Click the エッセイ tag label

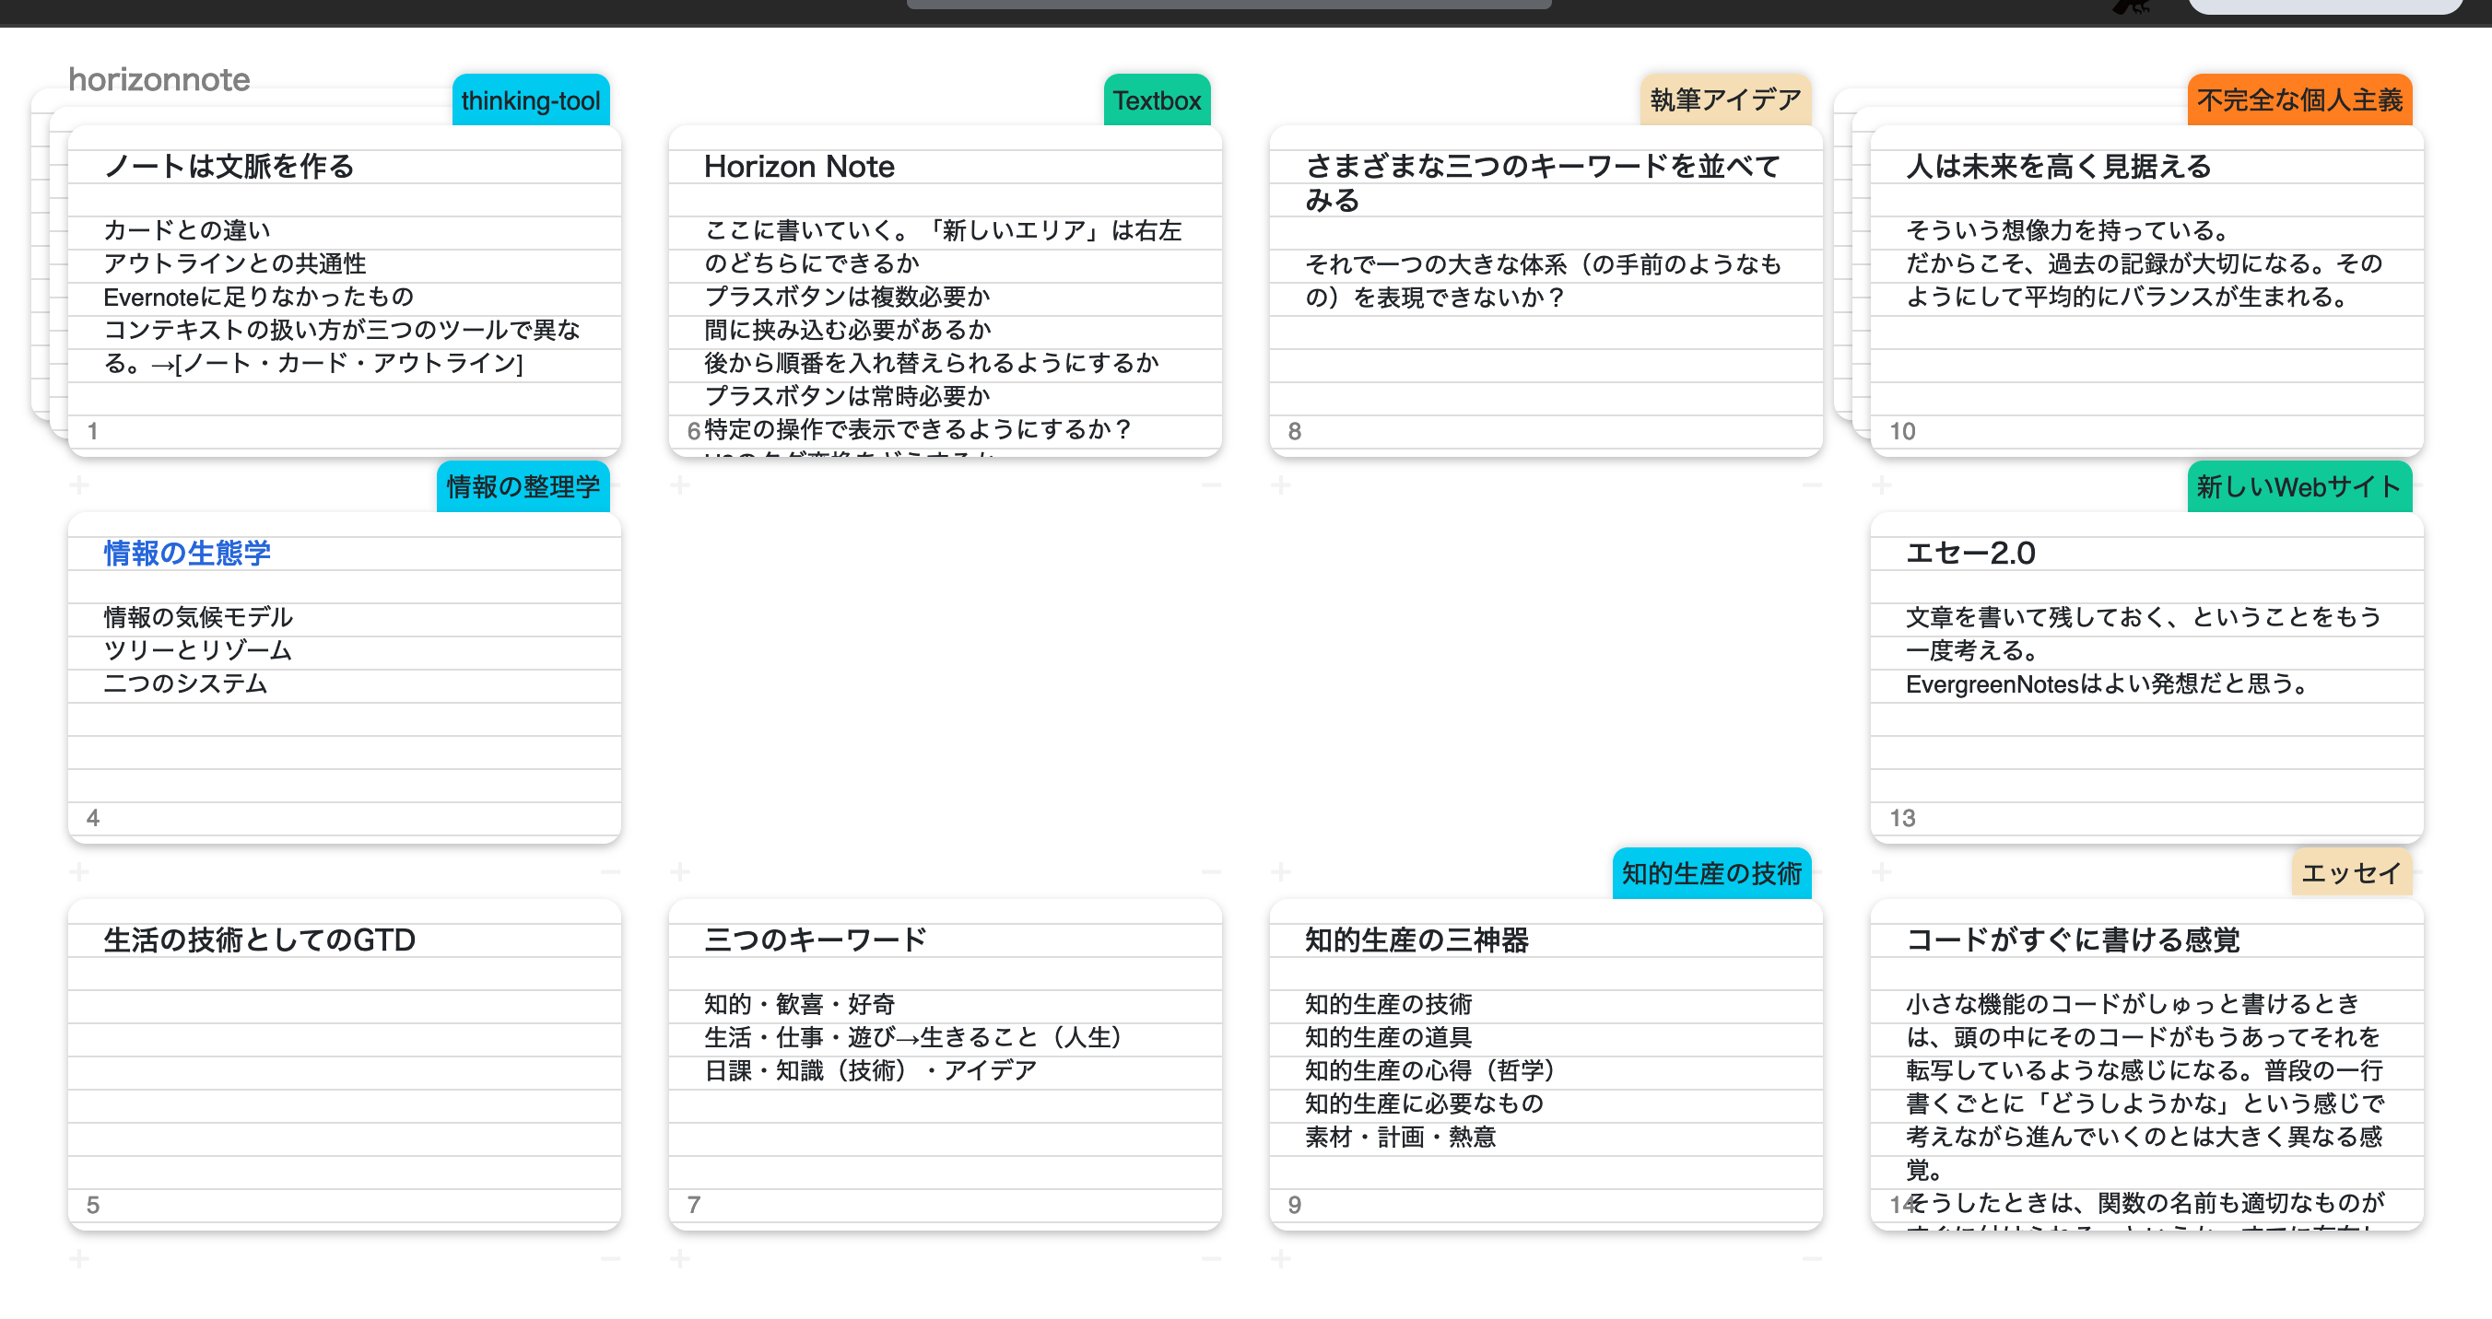coord(2351,874)
